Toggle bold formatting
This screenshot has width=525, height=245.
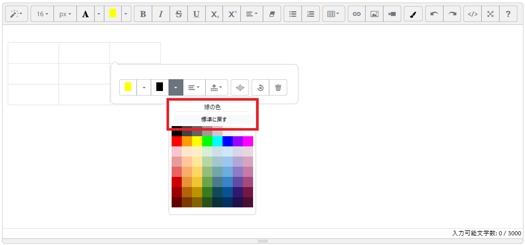[143, 14]
